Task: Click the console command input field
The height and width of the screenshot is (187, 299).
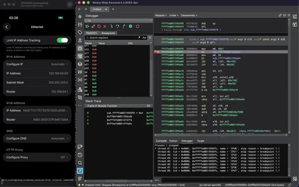Action: [226, 180]
